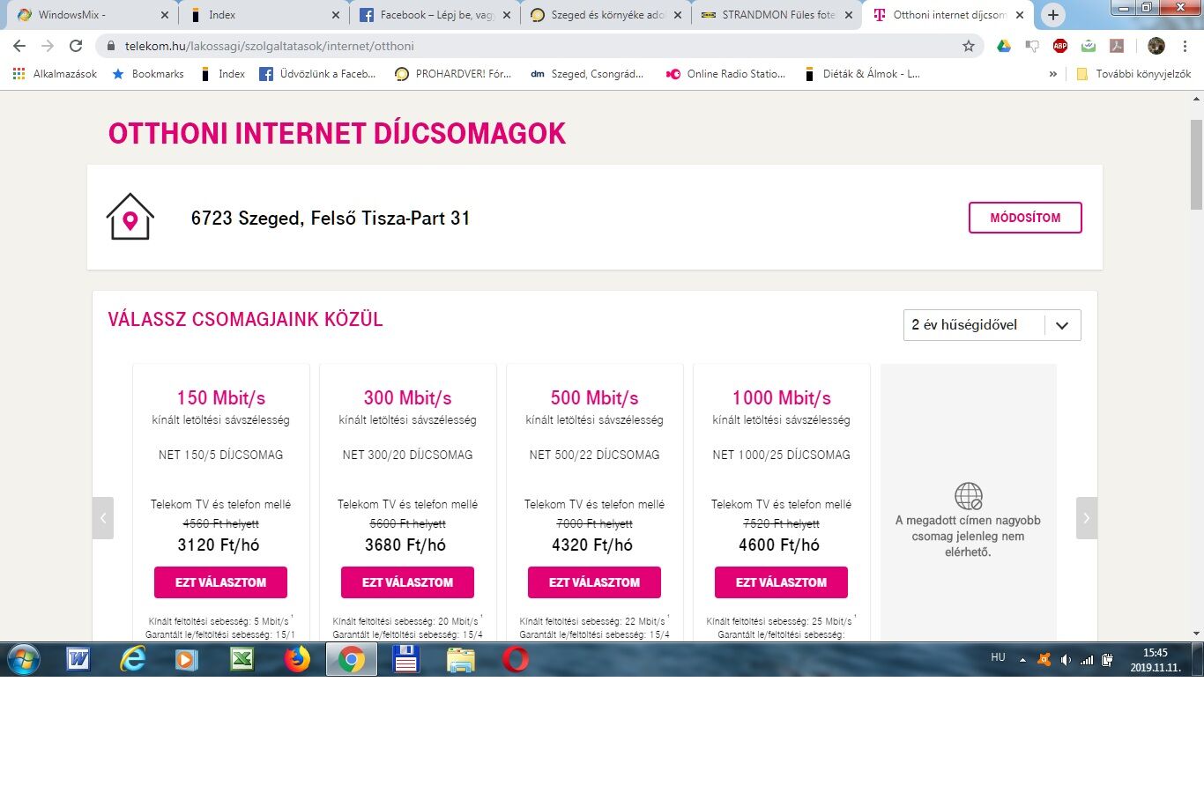Screen dimensions: 1204x793
Task: Open the 'Diéták & Álmok' bookmark
Action: click(x=862, y=74)
